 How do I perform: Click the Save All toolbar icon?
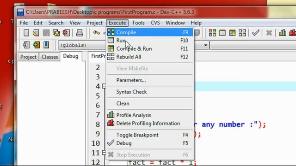[x=56, y=33]
